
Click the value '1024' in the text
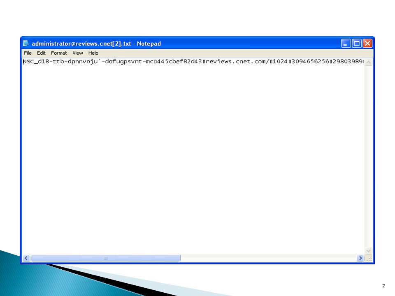click(x=280, y=62)
